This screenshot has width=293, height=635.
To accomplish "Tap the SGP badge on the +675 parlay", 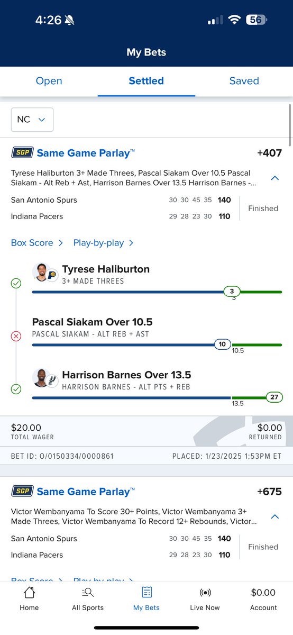I will pos(22,492).
